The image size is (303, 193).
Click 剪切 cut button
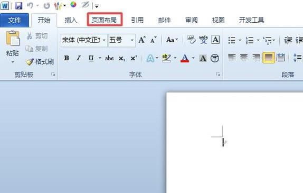[x=37, y=36]
